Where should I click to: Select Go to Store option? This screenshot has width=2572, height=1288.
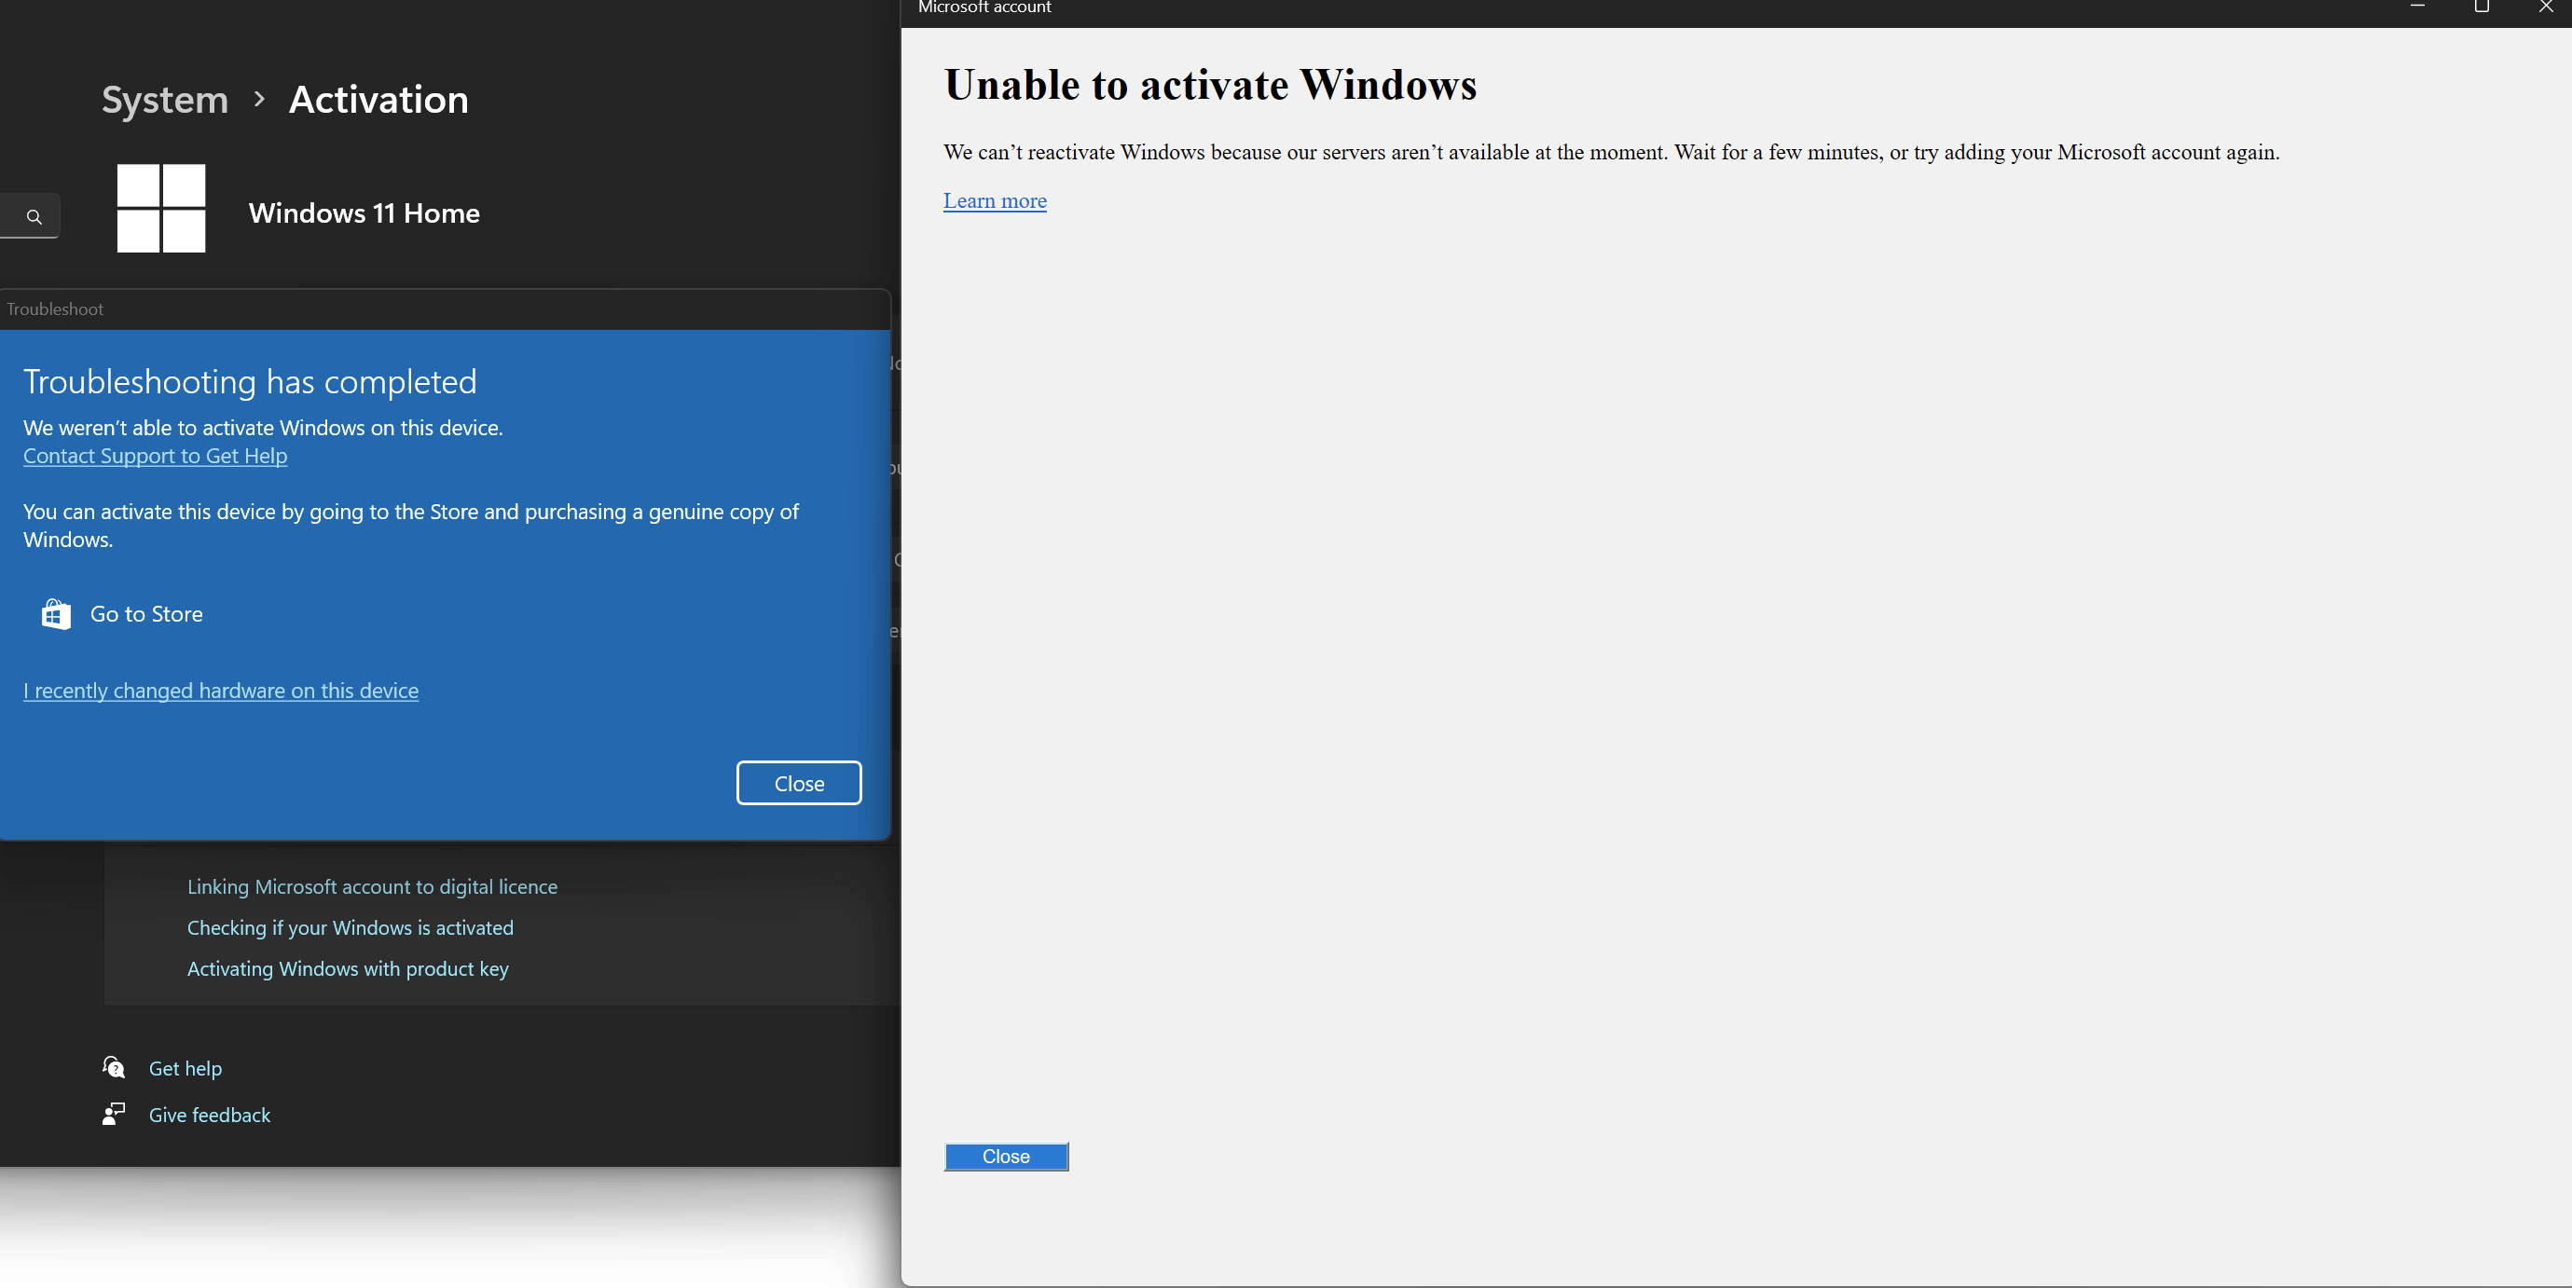(x=145, y=614)
